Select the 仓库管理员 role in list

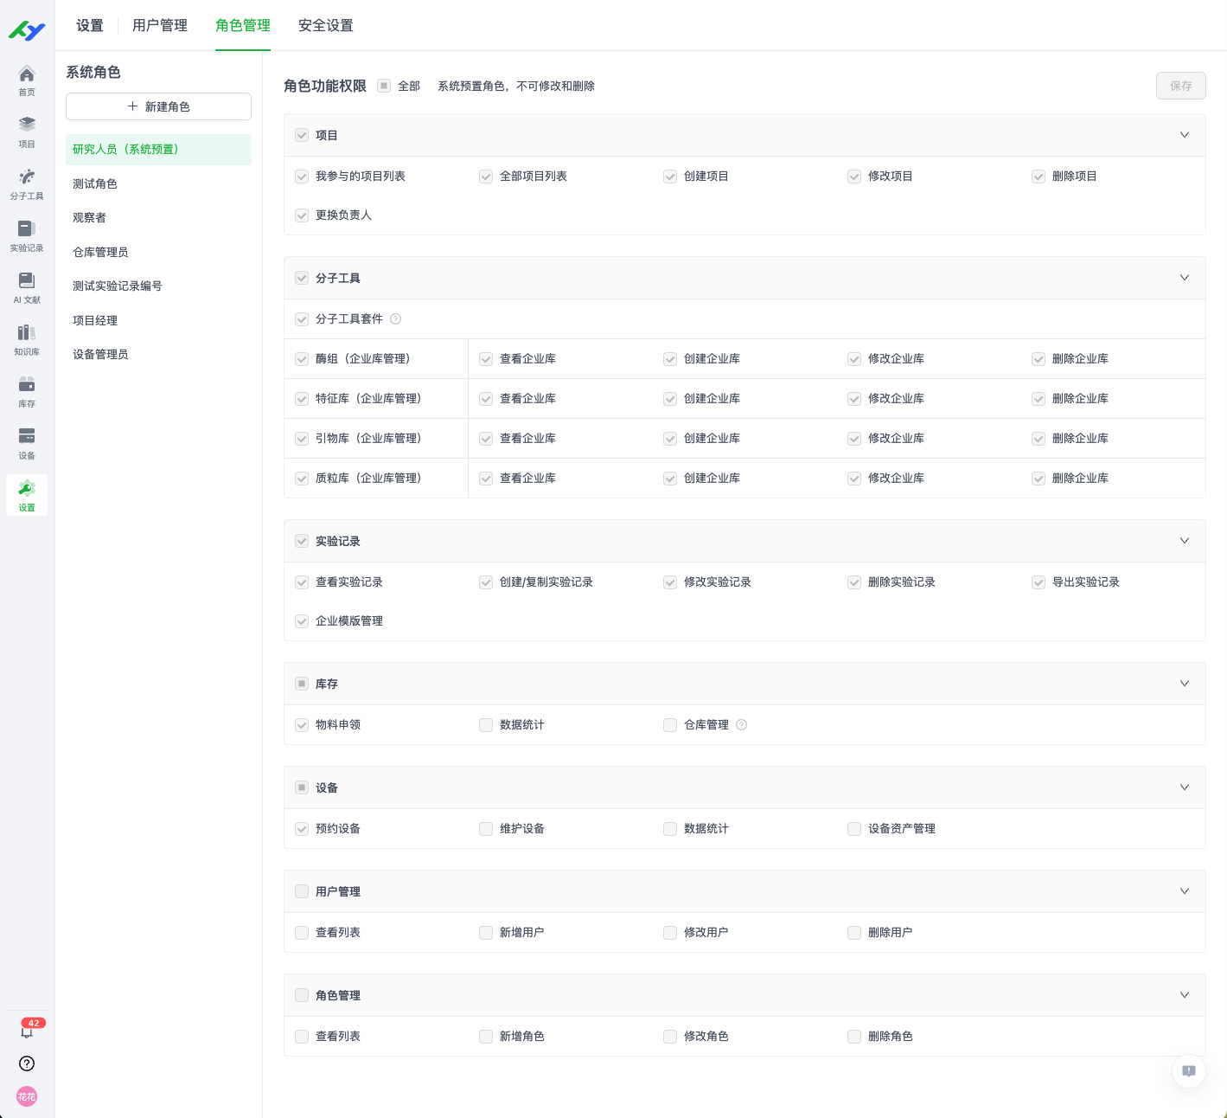click(100, 252)
